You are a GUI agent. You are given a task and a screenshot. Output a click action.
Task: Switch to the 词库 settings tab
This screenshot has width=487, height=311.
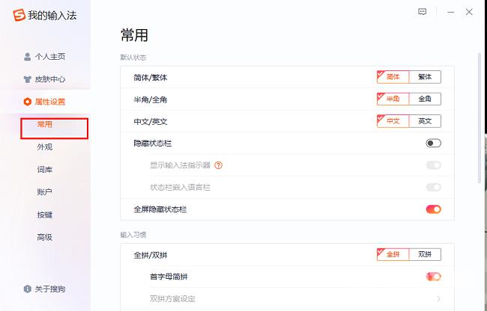pos(45,170)
